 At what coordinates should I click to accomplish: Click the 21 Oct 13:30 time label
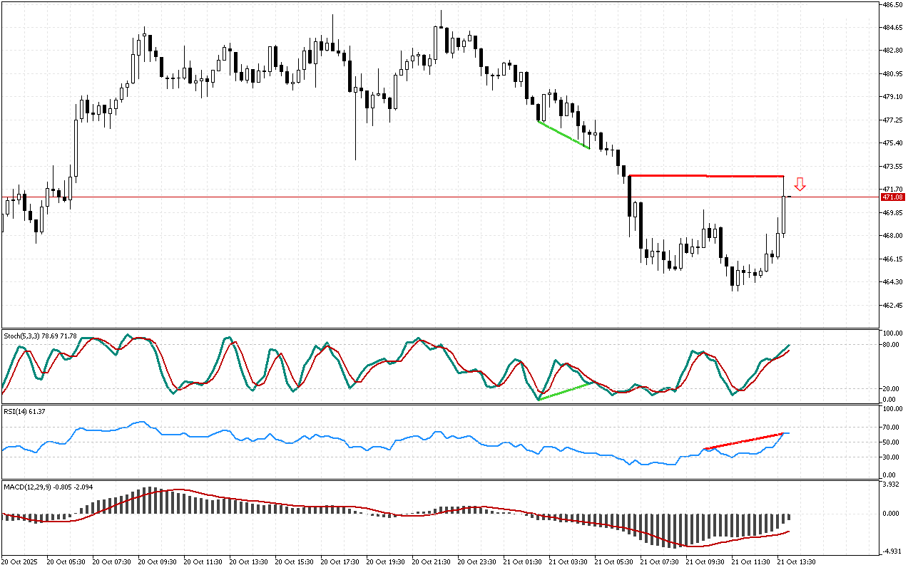pyautogui.click(x=797, y=561)
